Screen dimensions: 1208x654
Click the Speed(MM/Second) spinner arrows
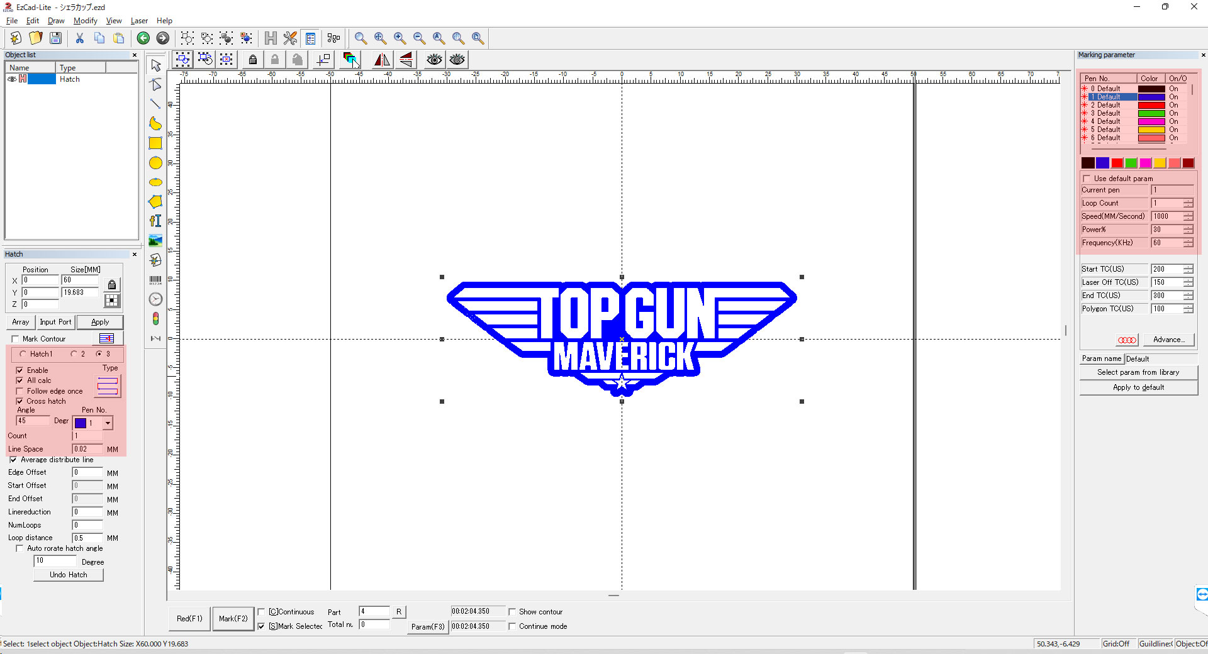[x=1188, y=216]
